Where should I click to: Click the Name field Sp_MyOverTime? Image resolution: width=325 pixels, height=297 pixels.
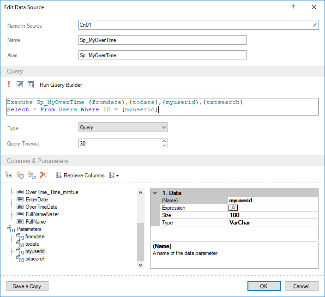click(x=162, y=40)
